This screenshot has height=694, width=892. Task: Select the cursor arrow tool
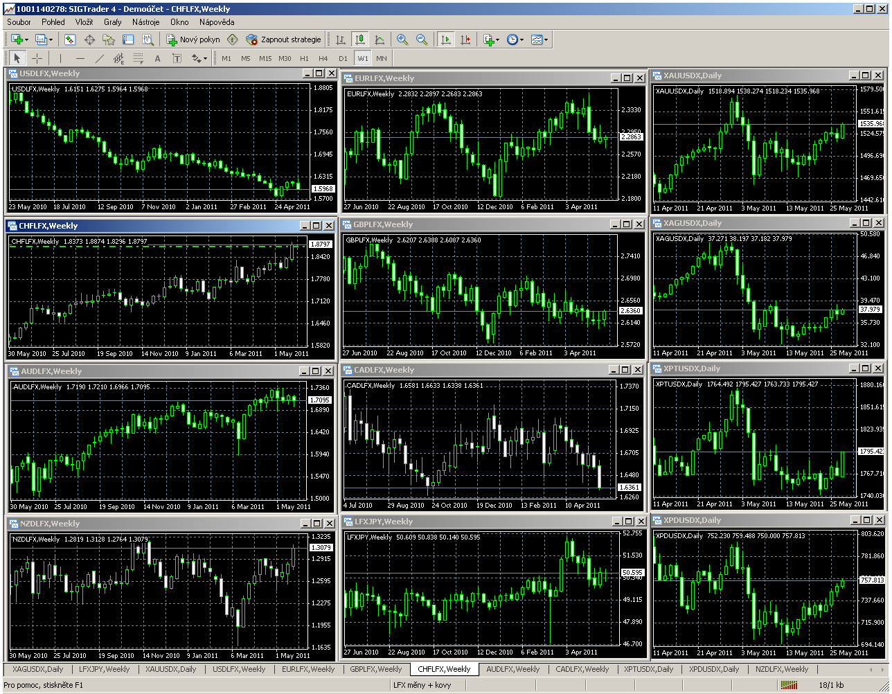point(17,58)
